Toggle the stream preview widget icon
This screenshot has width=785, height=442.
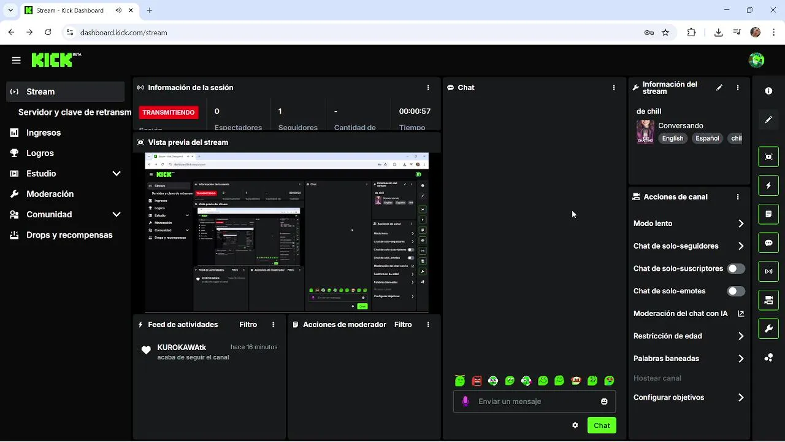coord(768,157)
